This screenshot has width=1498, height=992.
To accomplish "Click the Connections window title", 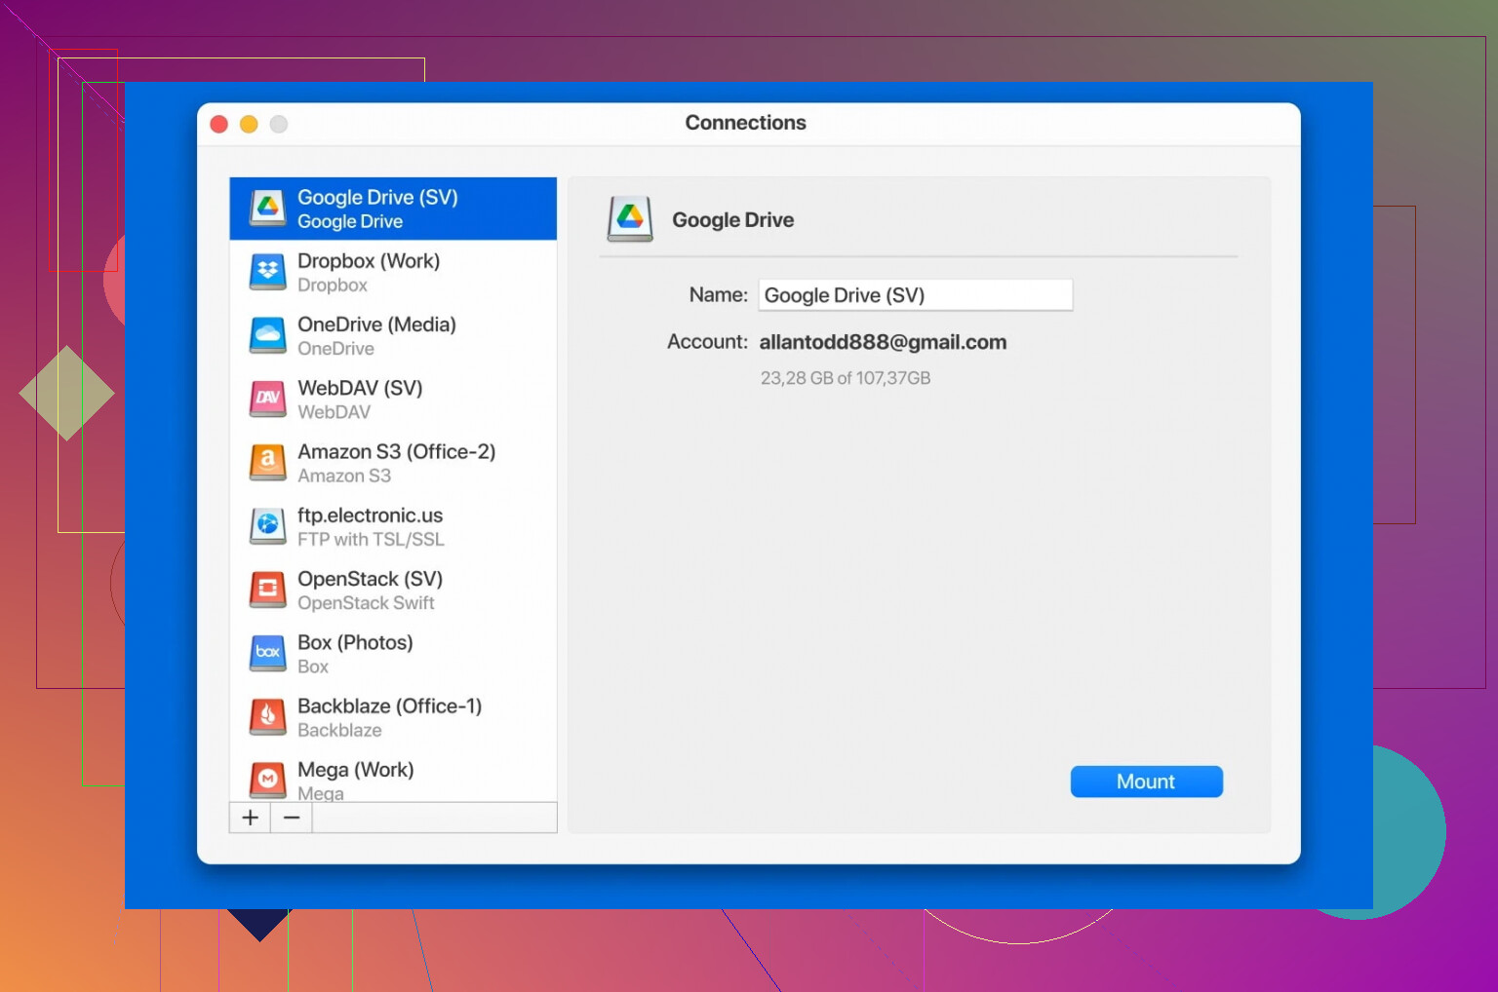I will click(745, 123).
